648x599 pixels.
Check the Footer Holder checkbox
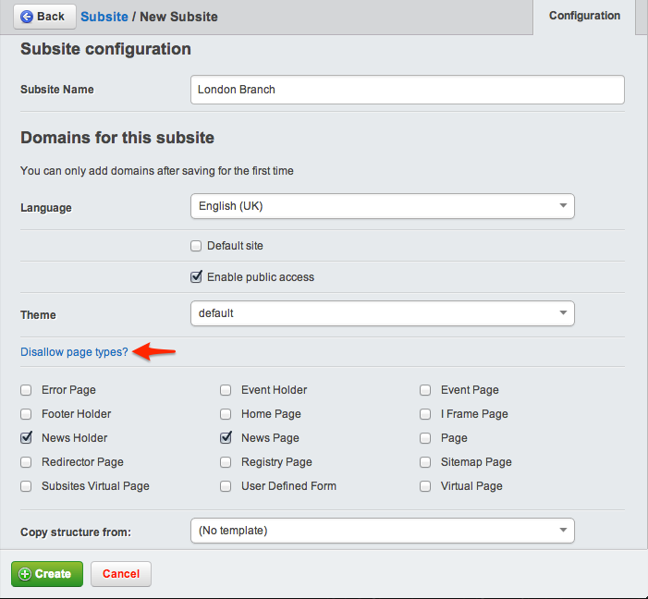coord(26,414)
